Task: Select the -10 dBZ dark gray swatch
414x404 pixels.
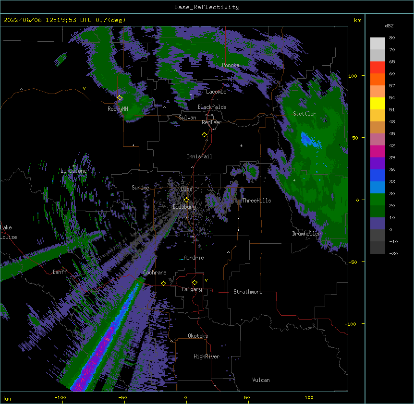Action: click(377, 248)
